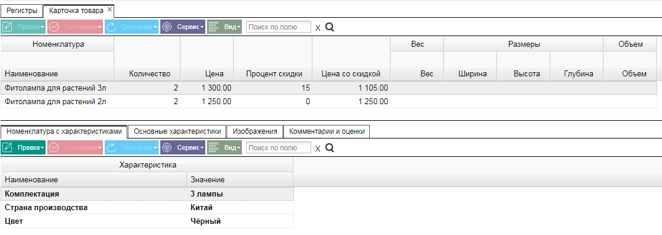Open Номенклатура с характеристиками tab

click(64, 131)
